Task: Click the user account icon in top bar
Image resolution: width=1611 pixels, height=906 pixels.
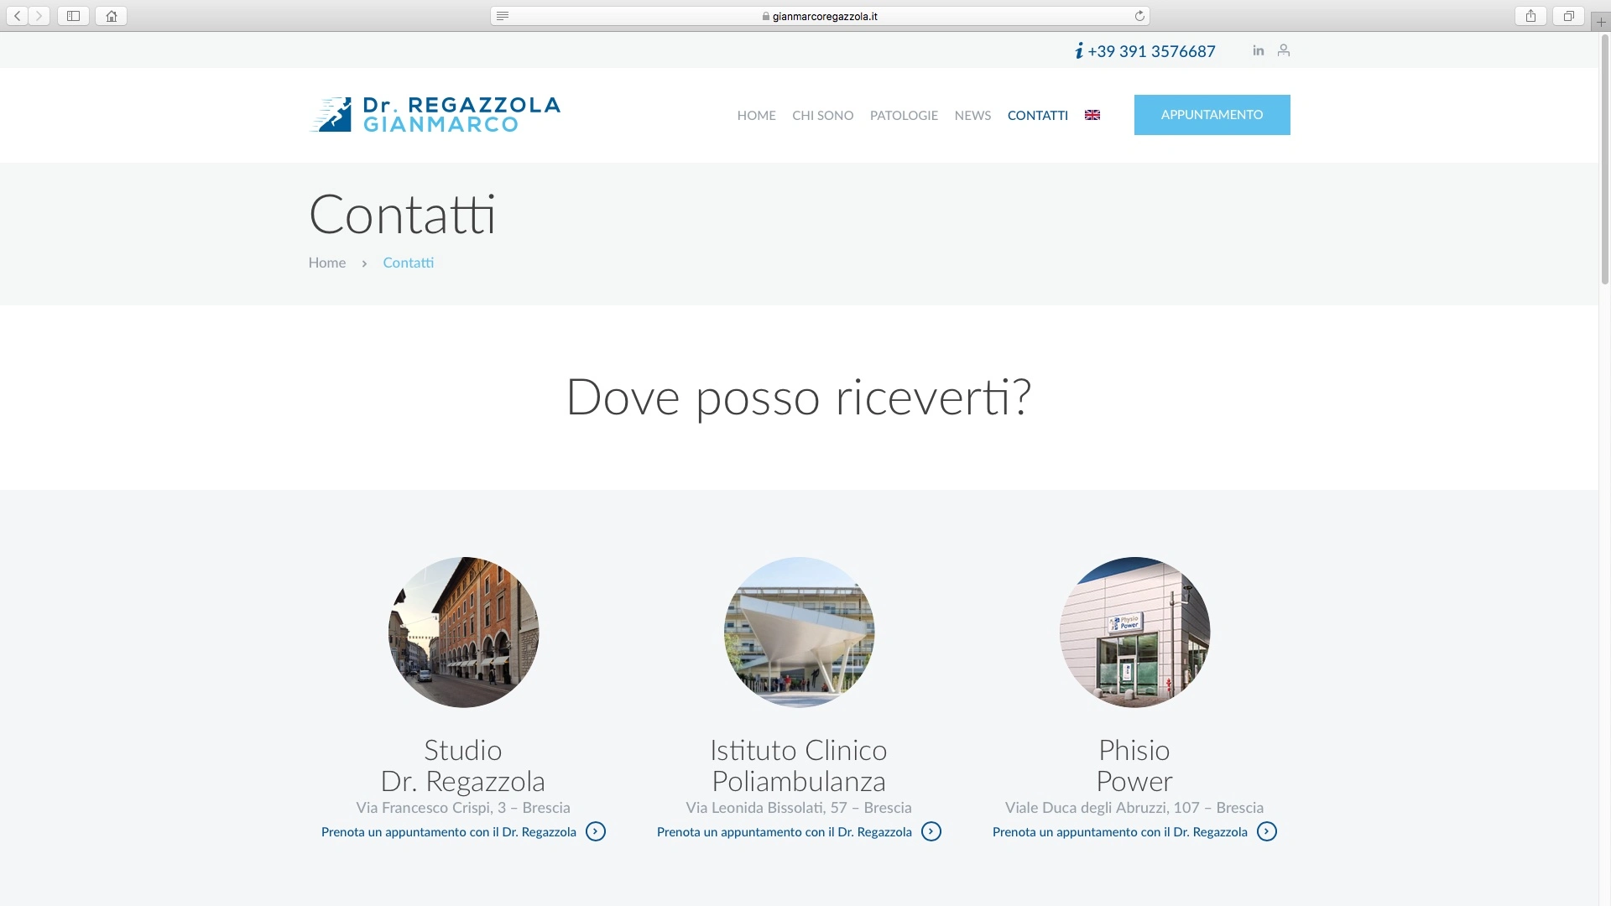Action: [1284, 50]
